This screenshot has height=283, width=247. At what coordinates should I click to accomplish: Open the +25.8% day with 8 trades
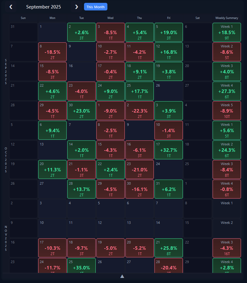[x=168, y=248]
